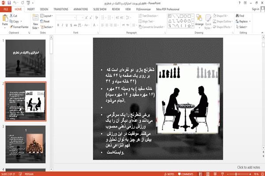This screenshot has height=176, width=265.
Task: Clear all text formatting
Action: (96, 17)
